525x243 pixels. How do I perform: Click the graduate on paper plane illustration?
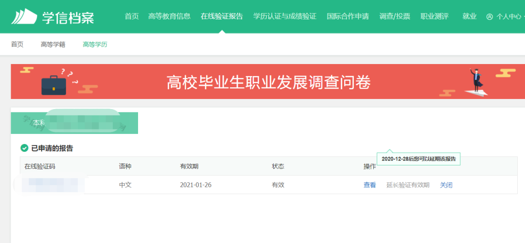(x=474, y=83)
